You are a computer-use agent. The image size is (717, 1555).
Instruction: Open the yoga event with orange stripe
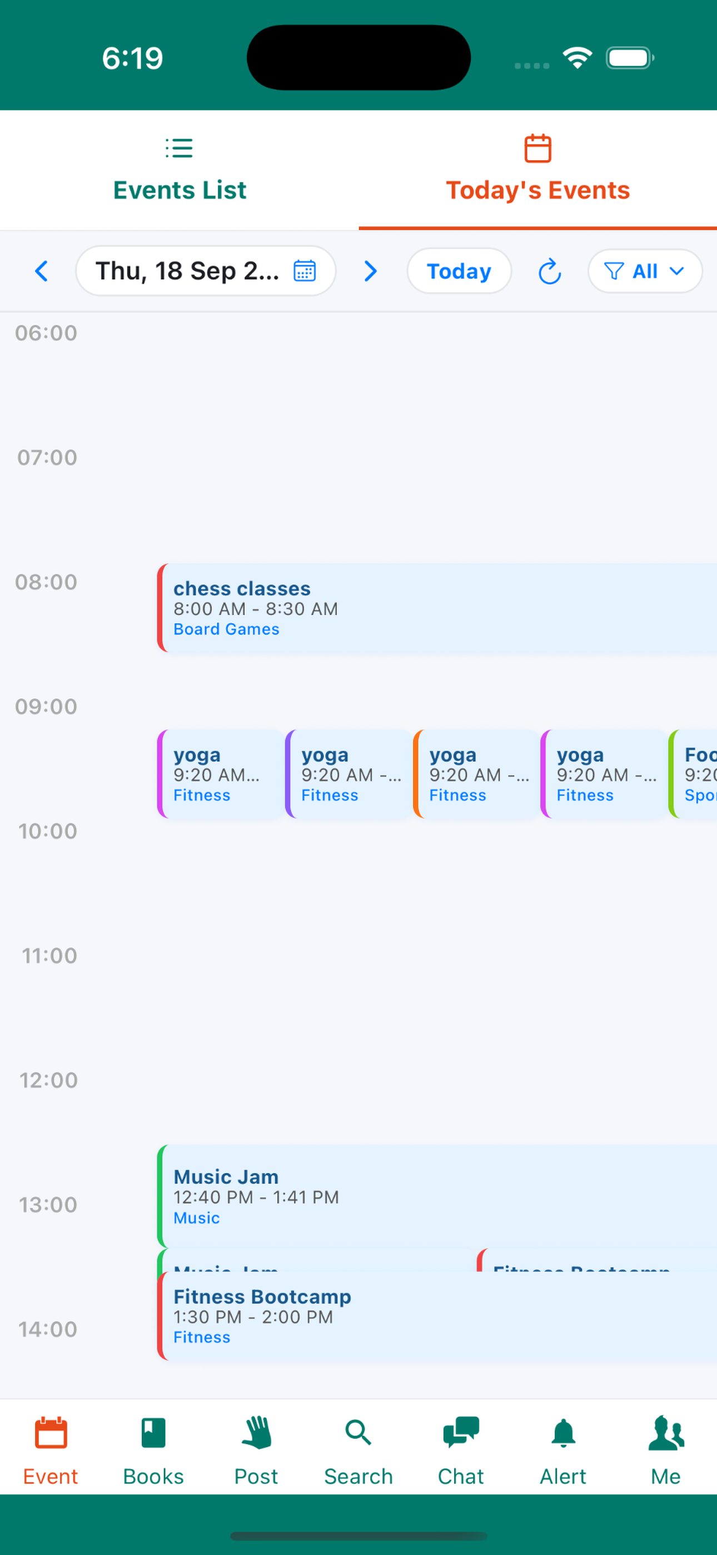pyautogui.click(x=476, y=774)
